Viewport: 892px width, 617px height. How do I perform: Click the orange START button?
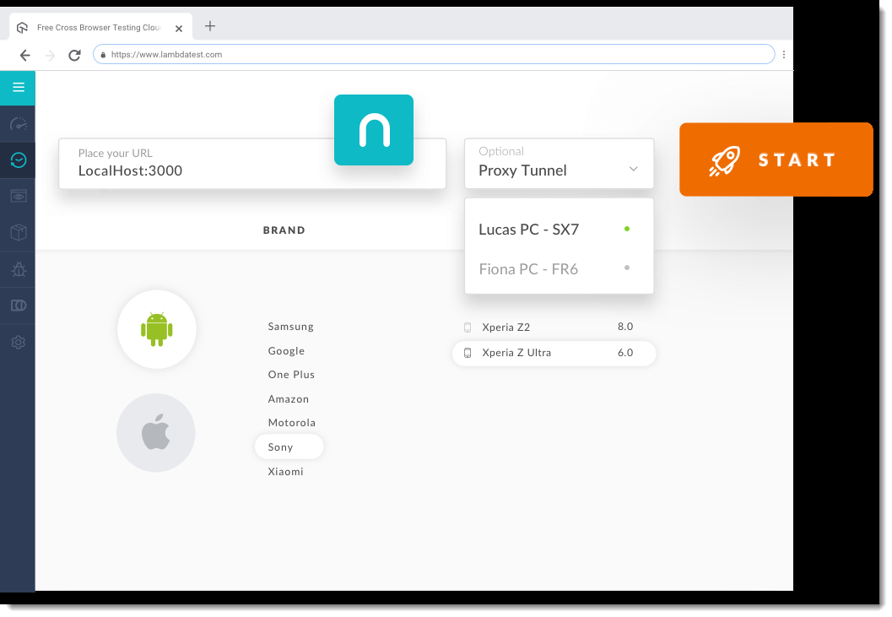[776, 160]
